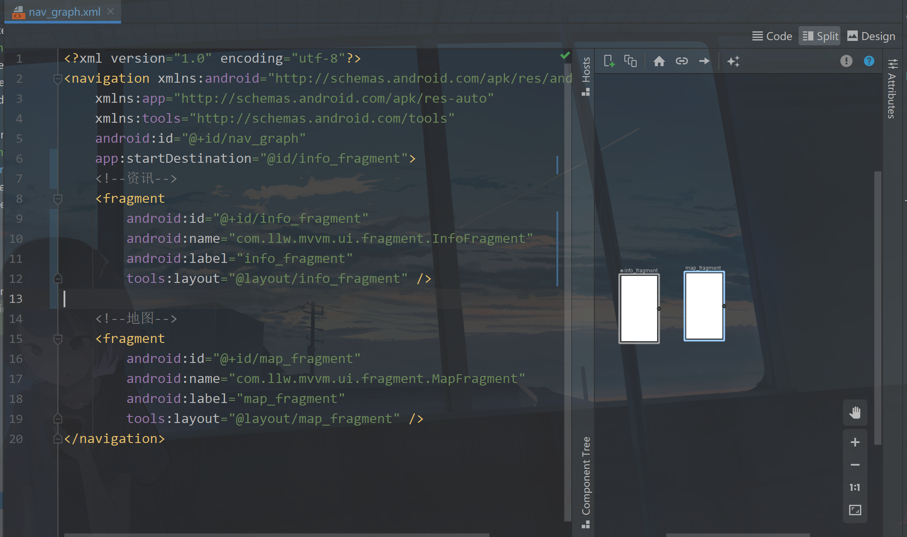Click the 地图 comment on line 14
The image size is (907, 537).
(136, 319)
